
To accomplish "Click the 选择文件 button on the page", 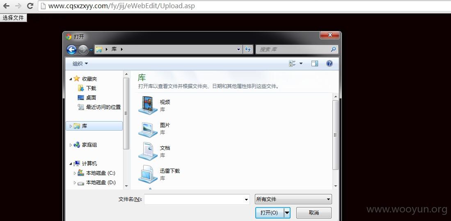I will coord(14,18).
